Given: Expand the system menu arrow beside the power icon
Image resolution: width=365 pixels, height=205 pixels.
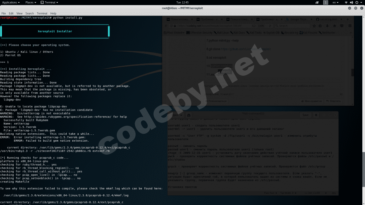Looking at the screenshot, I should (361, 2).
